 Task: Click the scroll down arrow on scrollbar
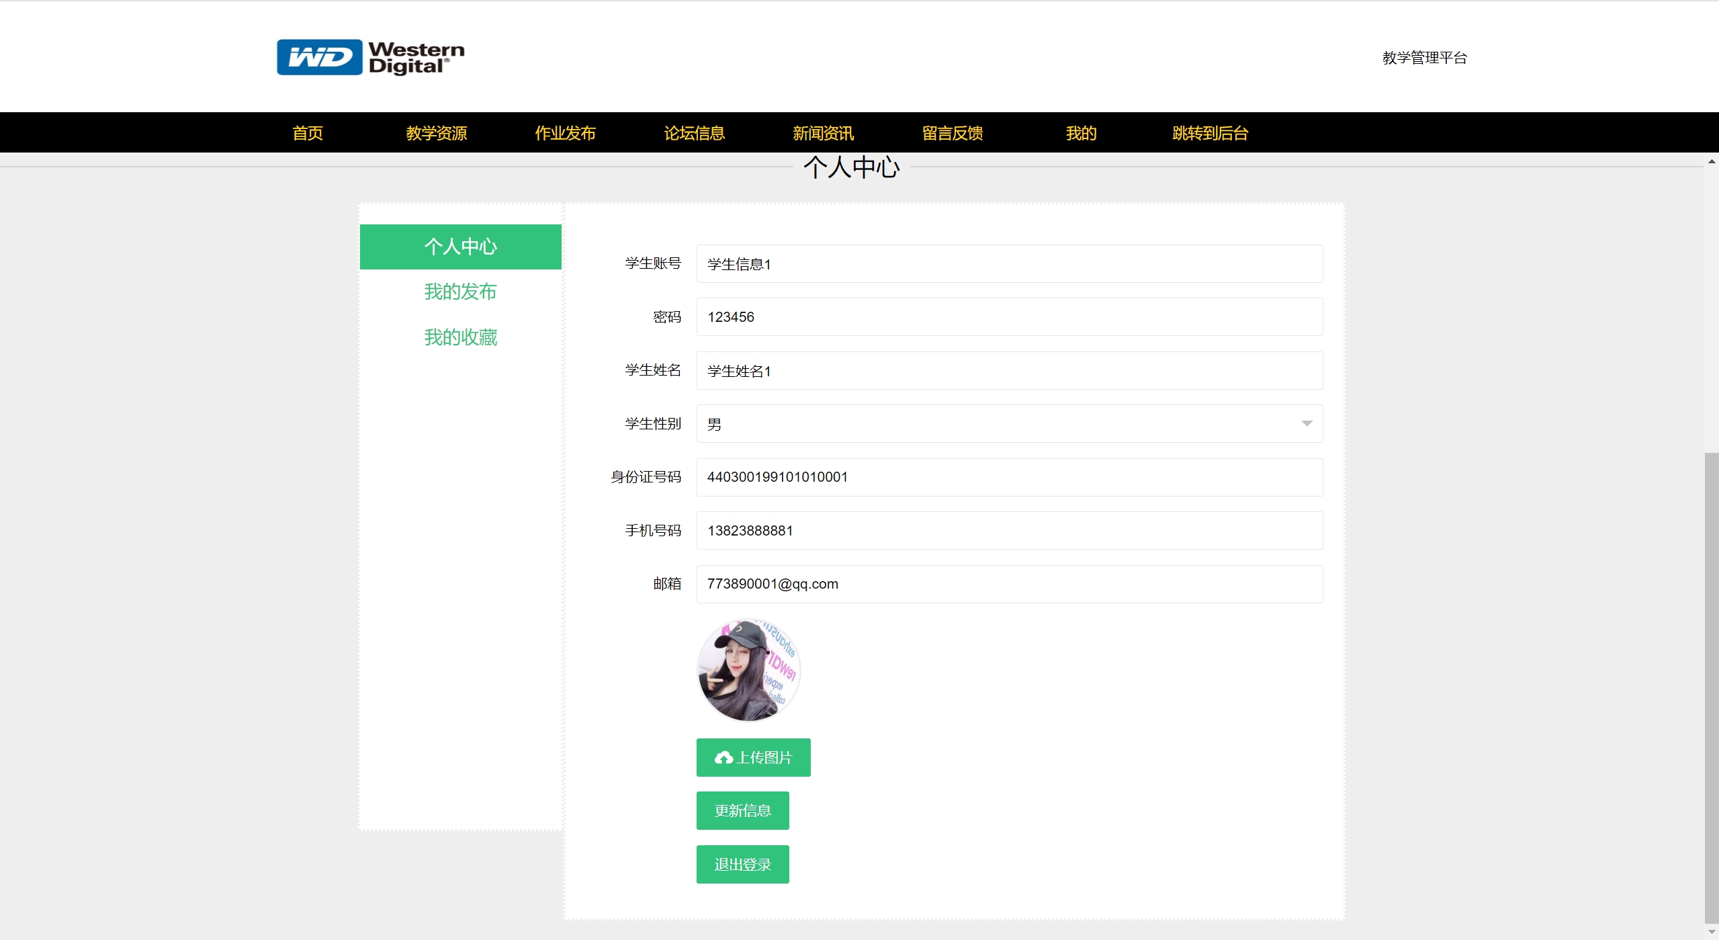(1711, 932)
